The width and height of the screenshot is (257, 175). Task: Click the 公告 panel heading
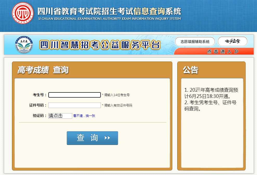pyautogui.click(x=191, y=70)
